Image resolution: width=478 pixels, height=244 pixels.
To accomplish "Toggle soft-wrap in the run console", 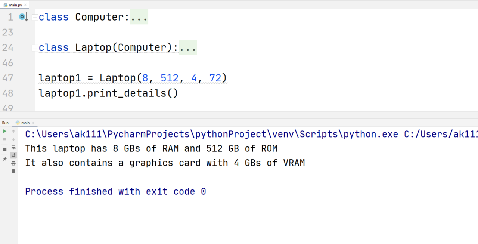I will 13,148.
